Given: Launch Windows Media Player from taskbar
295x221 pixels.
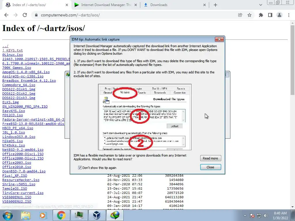Looking at the screenshot, I should click(x=43, y=215).
